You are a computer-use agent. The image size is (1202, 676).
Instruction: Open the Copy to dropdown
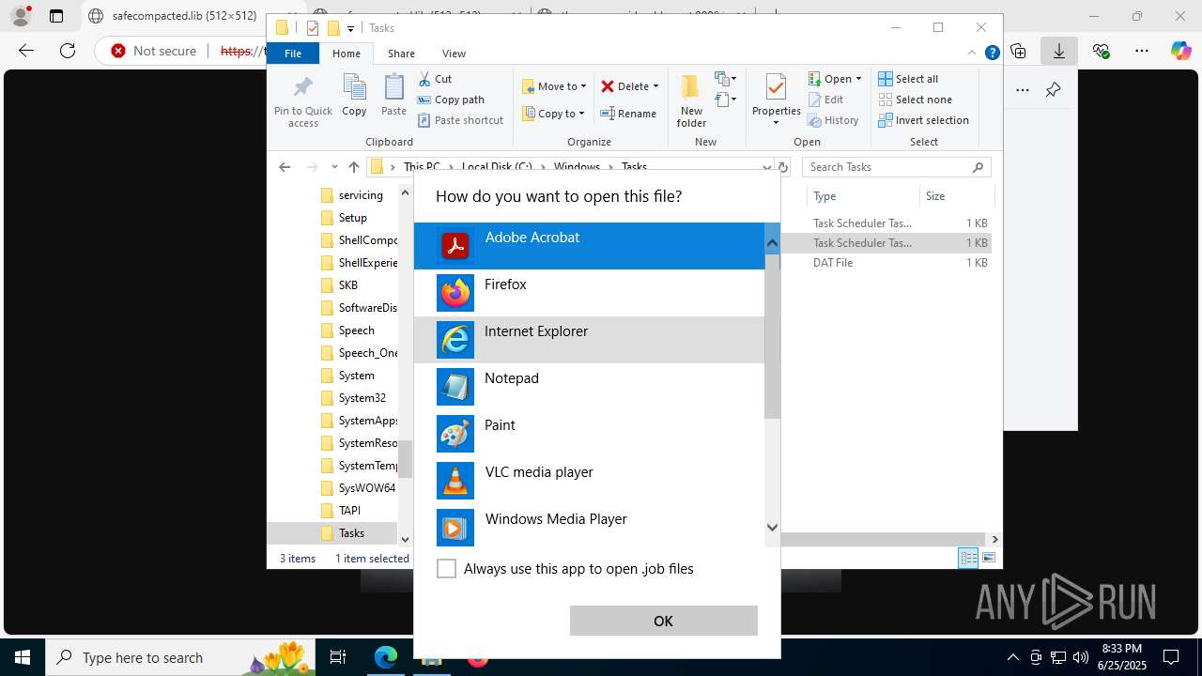tap(552, 114)
